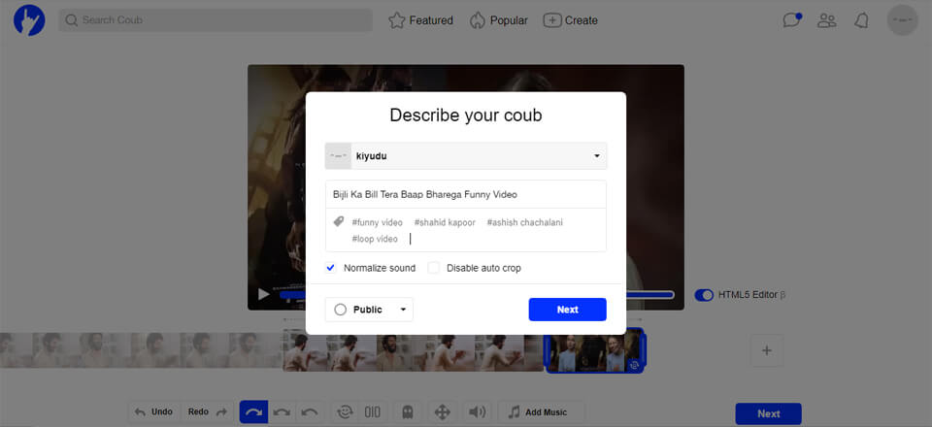Click the faded left timeline filmstrip
This screenshot has height=427, width=932.
tap(141, 350)
